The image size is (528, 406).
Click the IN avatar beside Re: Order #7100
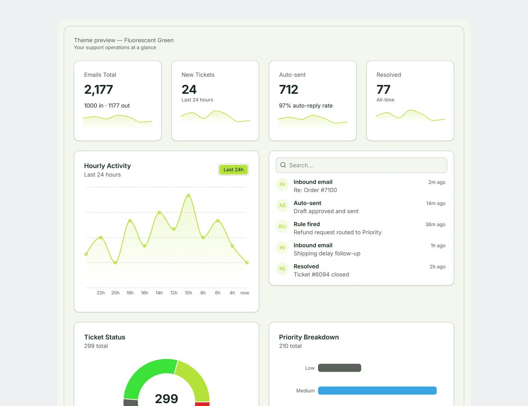282,184
